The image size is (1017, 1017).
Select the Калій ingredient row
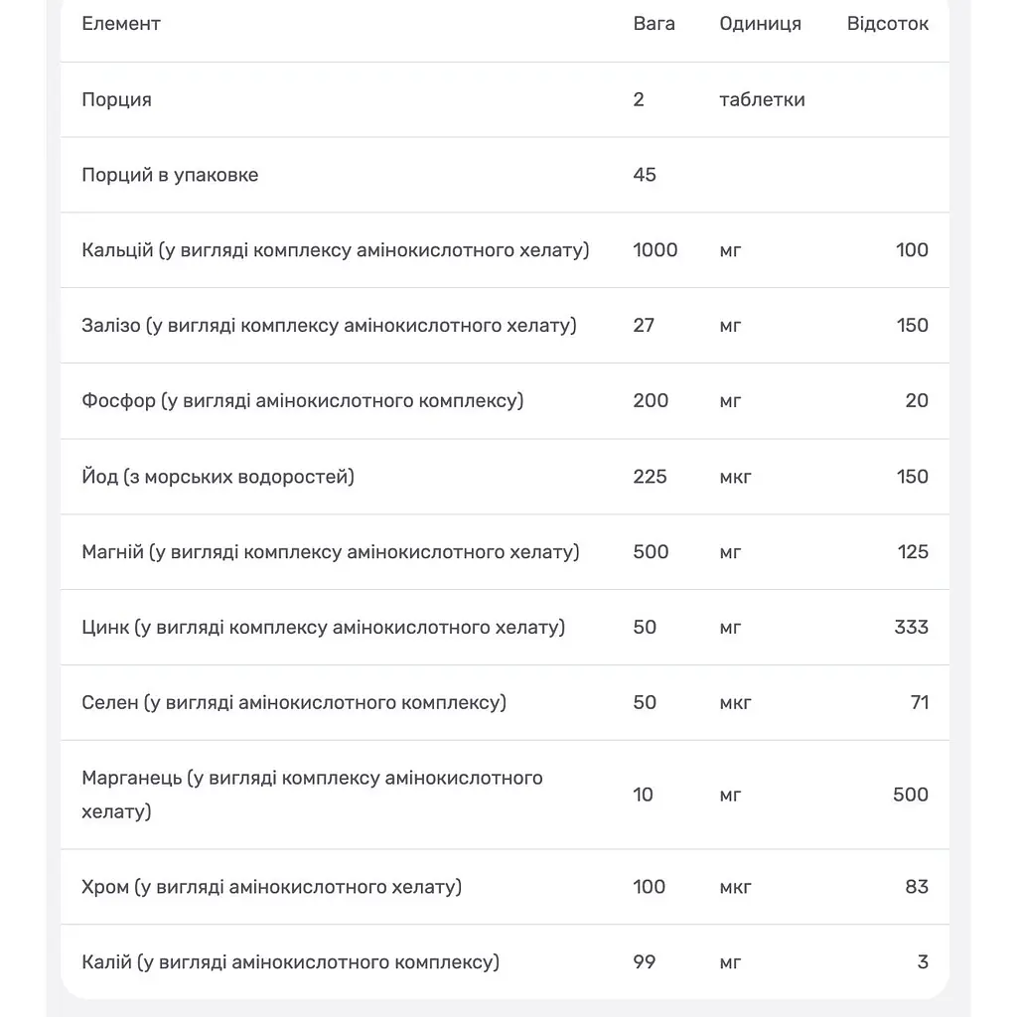pos(505,961)
